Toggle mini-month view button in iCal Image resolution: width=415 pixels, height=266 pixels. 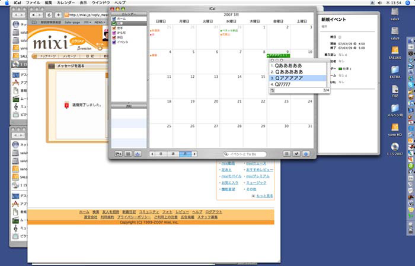pyautogui.click(x=128, y=154)
